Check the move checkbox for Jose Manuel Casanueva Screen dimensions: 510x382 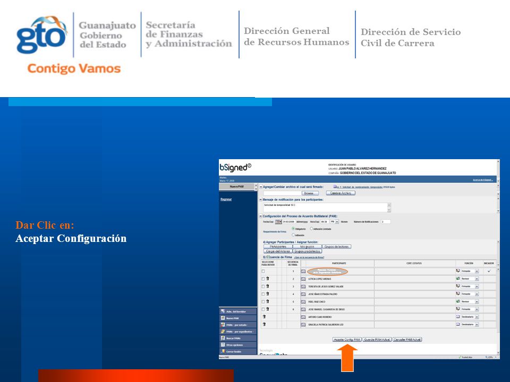click(x=263, y=309)
